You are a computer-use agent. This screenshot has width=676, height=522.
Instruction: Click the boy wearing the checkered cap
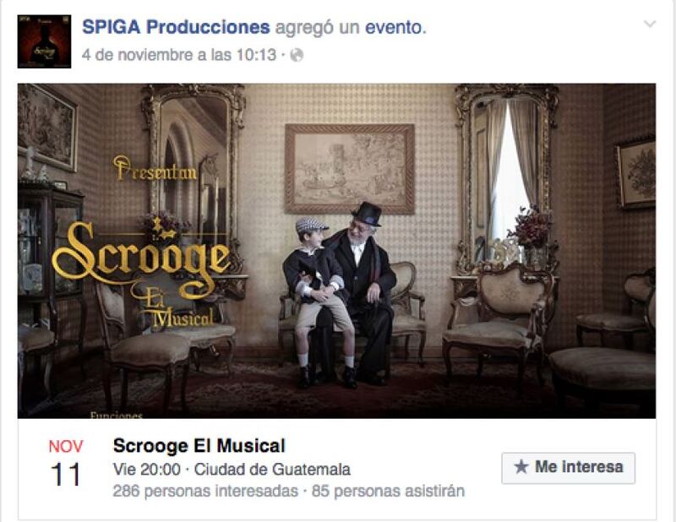(x=319, y=302)
